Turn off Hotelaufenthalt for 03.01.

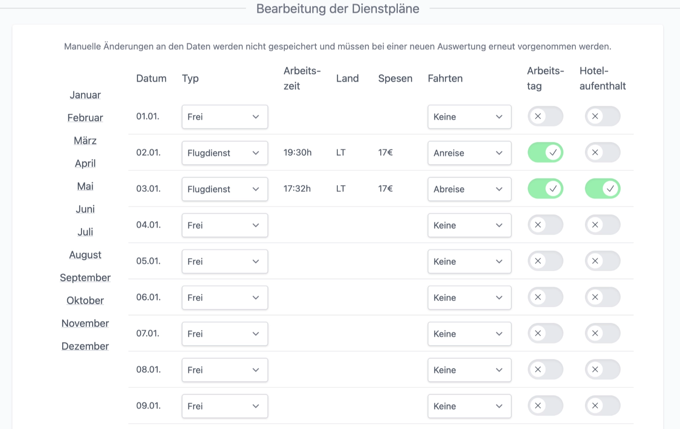pos(602,188)
